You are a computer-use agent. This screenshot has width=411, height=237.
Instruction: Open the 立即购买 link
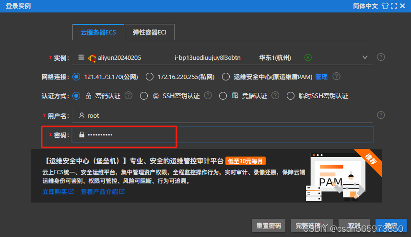tap(58, 192)
